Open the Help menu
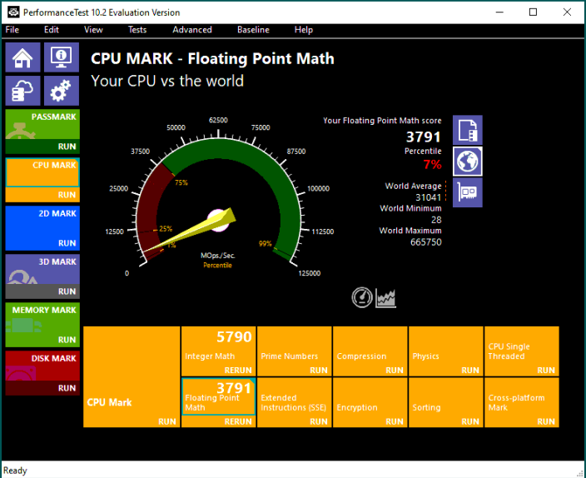 pos(303,29)
